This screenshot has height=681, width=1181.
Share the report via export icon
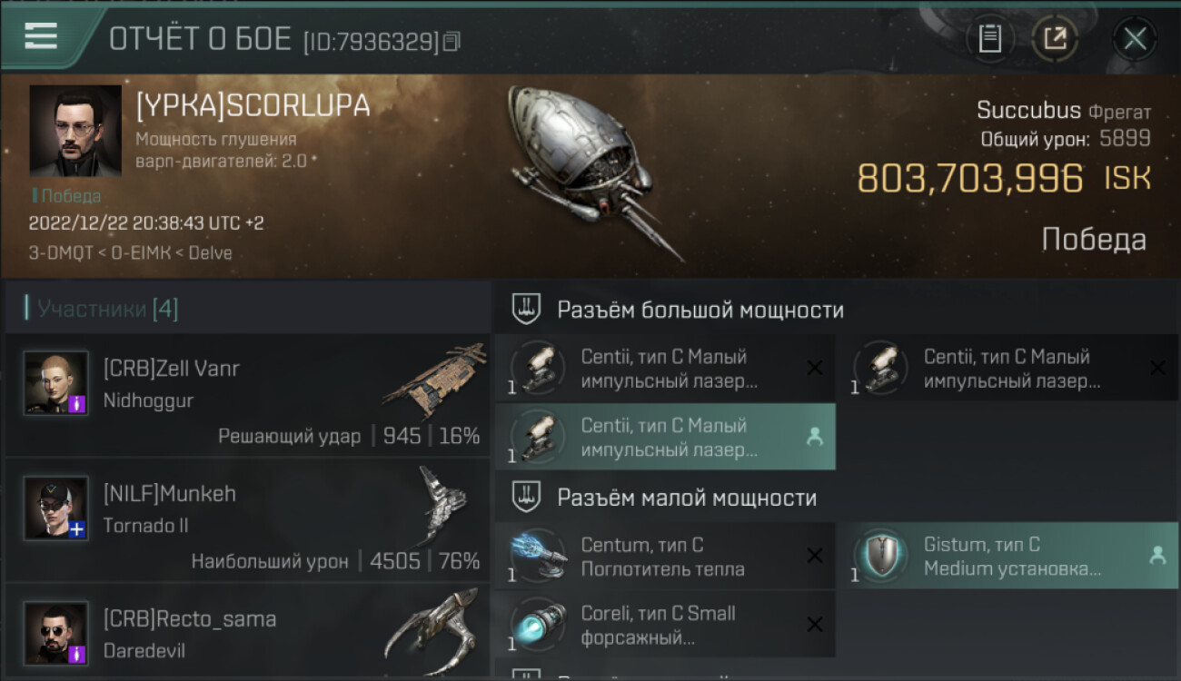click(x=1055, y=38)
